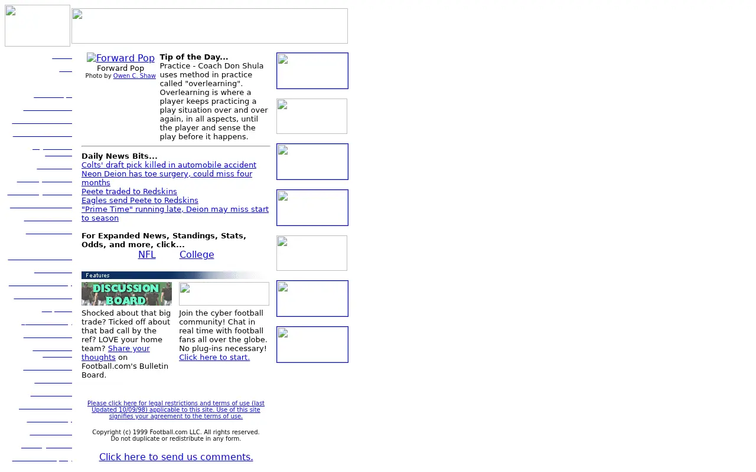This screenshot has height=472, width=756.
Task: Open 'Peete traded to Redskins' headline
Action: pos(129,192)
